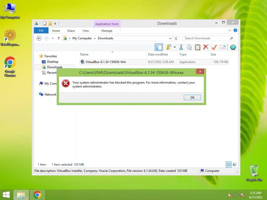Open Downloads in the navigation pane

point(55,67)
